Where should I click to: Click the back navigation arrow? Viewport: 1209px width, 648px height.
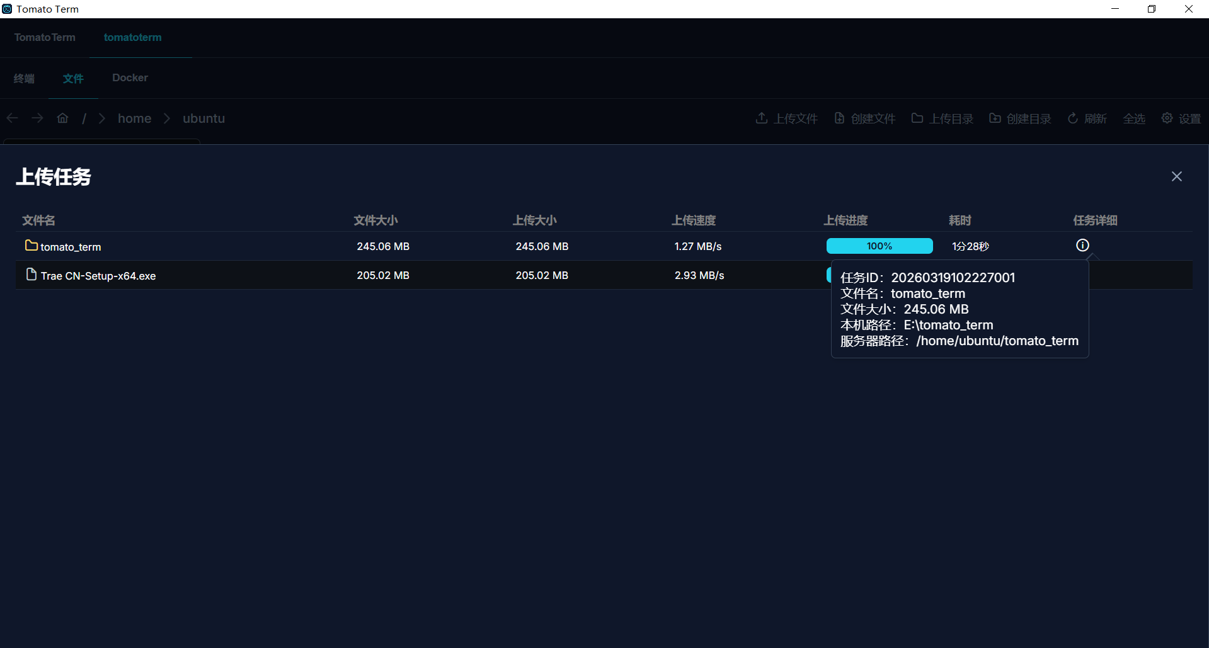12,118
